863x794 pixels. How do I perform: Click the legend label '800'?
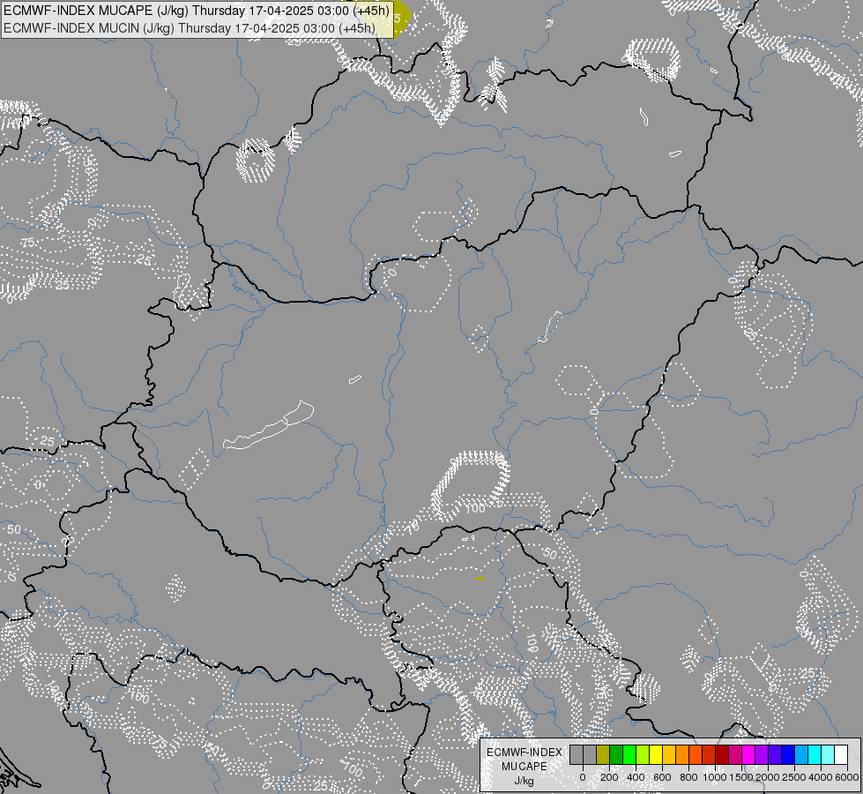688,777
